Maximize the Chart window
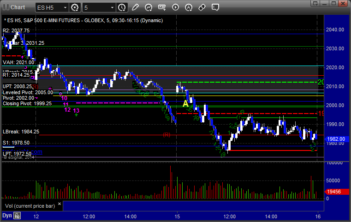The image size is (351, 222). point(333,3)
